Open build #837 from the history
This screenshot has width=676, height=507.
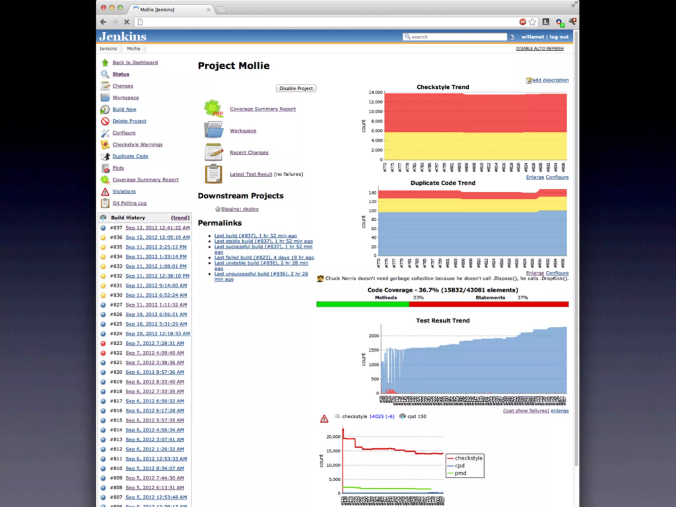pyautogui.click(x=157, y=228)
